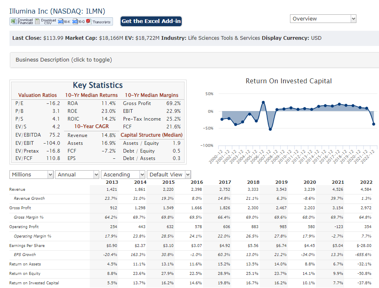Click the Revenue Growth row label

29,199
